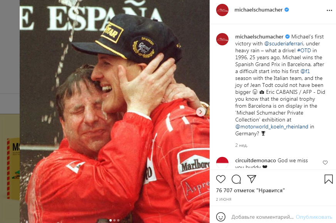Click the Опубликовать publish button
Image resolution: width=336 pixels, height=223 pixels.
click(314, 217)
